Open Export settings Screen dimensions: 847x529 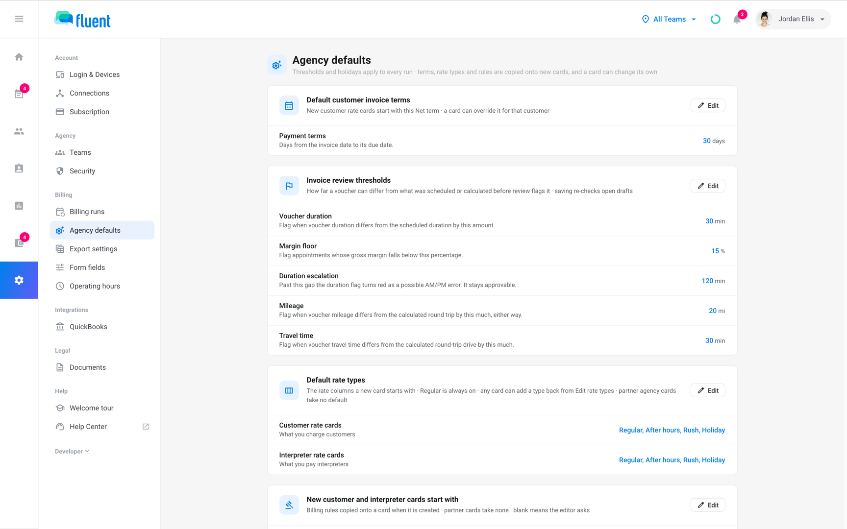click(102, 249)
